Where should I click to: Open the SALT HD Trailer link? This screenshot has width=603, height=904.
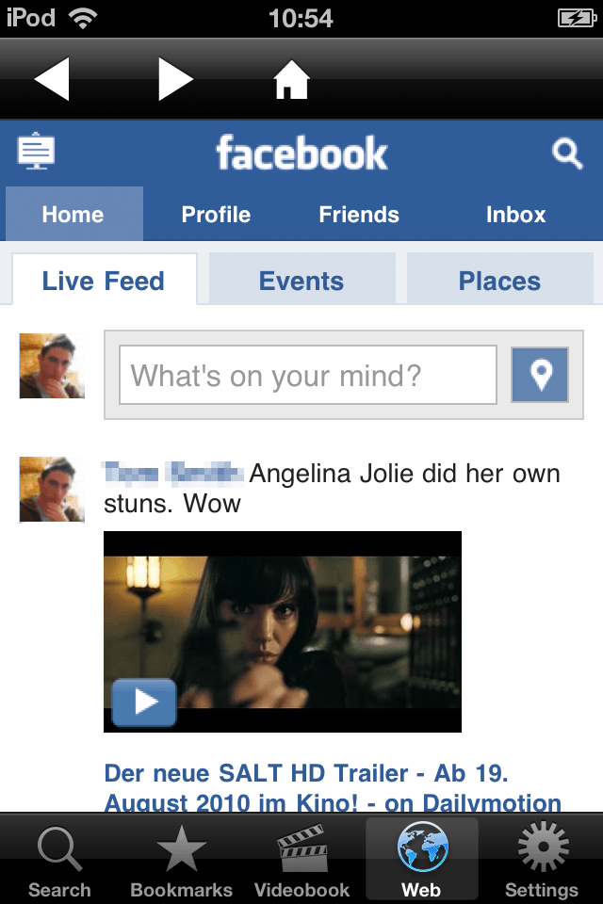[x=333, y=787]
